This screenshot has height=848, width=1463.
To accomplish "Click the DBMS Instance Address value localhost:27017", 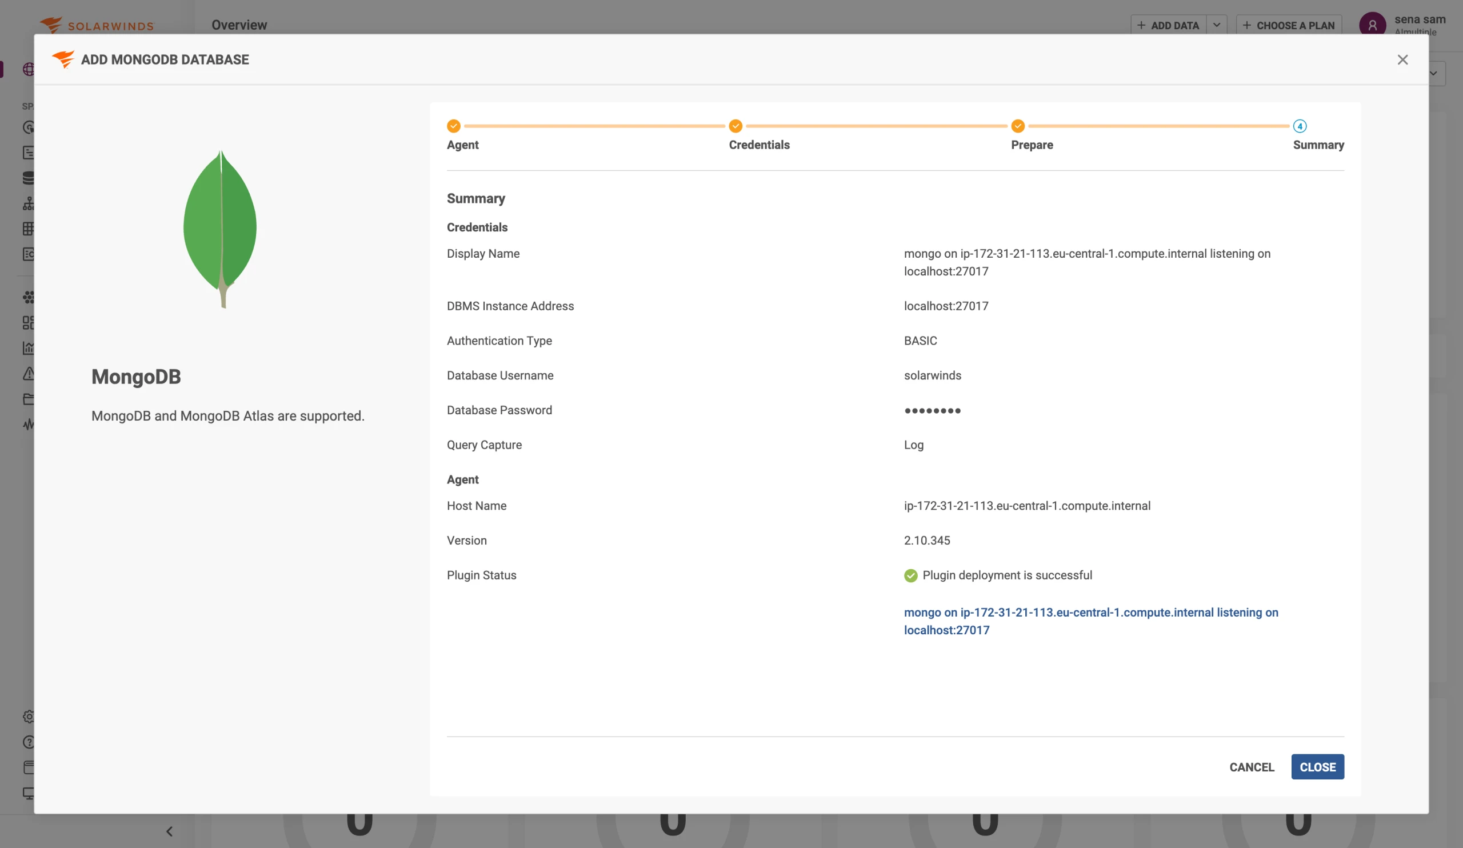I will tap(946, 306).
